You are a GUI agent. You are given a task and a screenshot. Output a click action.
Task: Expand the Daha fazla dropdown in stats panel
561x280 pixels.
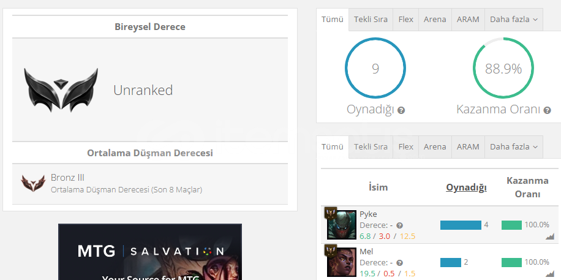514,20
